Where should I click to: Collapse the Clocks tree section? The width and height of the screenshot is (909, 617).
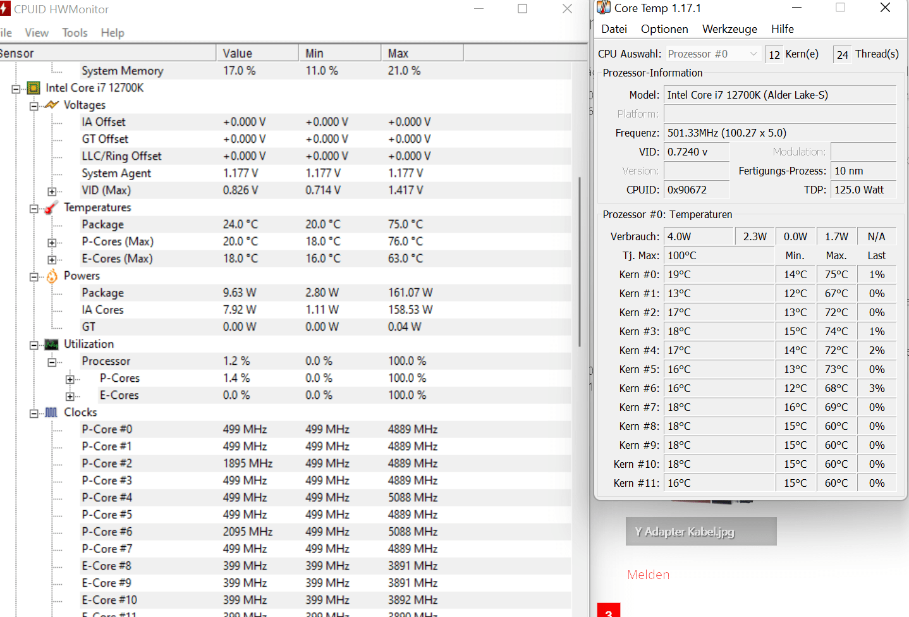[34, 413]
